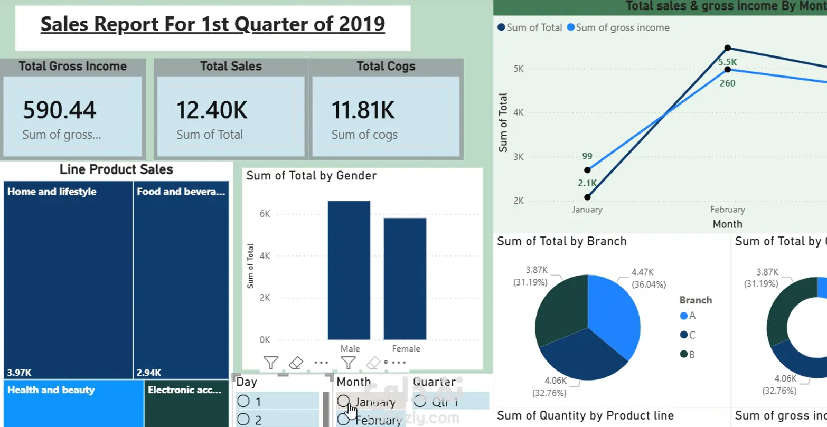Select Branch A in the pie legend
Screen dimensions: 827x427
tap(688, 316)
